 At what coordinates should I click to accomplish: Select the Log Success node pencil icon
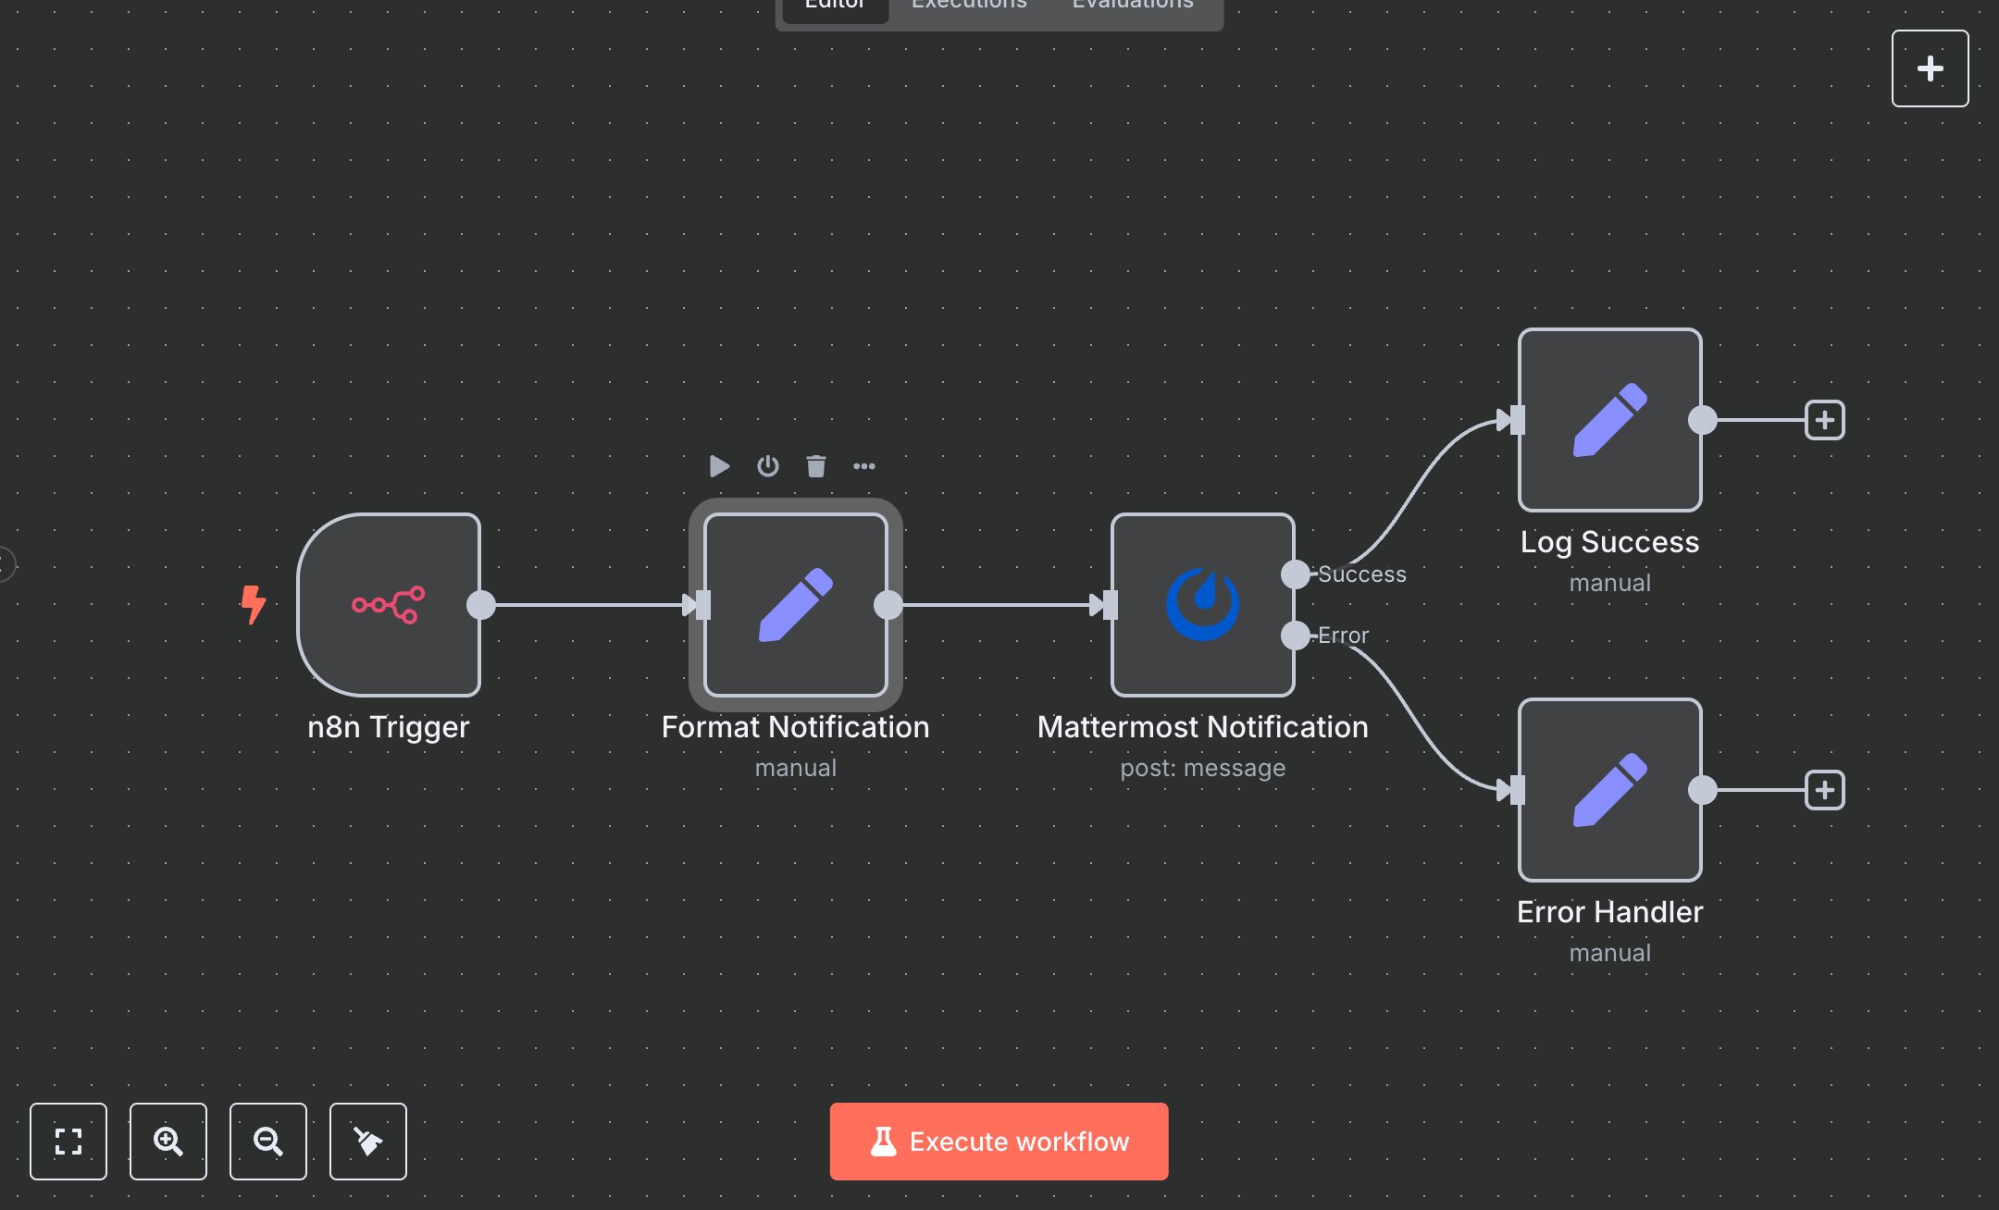(x=1609, y=421)
